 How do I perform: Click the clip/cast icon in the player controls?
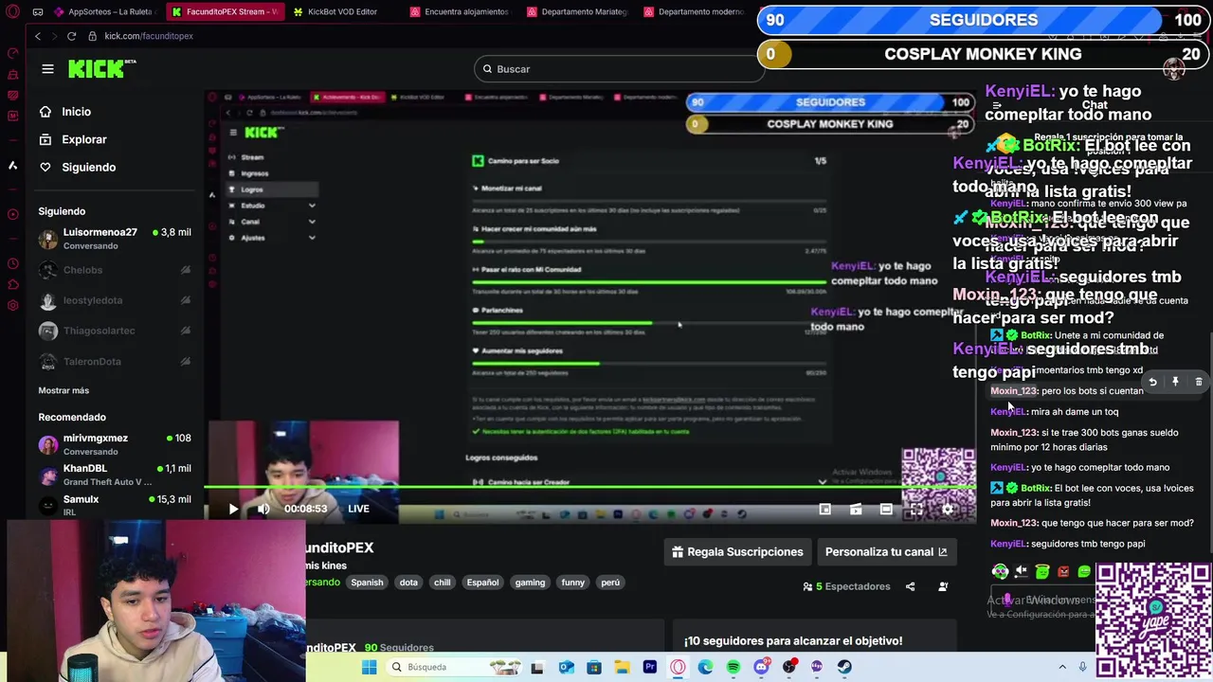pyautogui.click(x=856, y=510)
